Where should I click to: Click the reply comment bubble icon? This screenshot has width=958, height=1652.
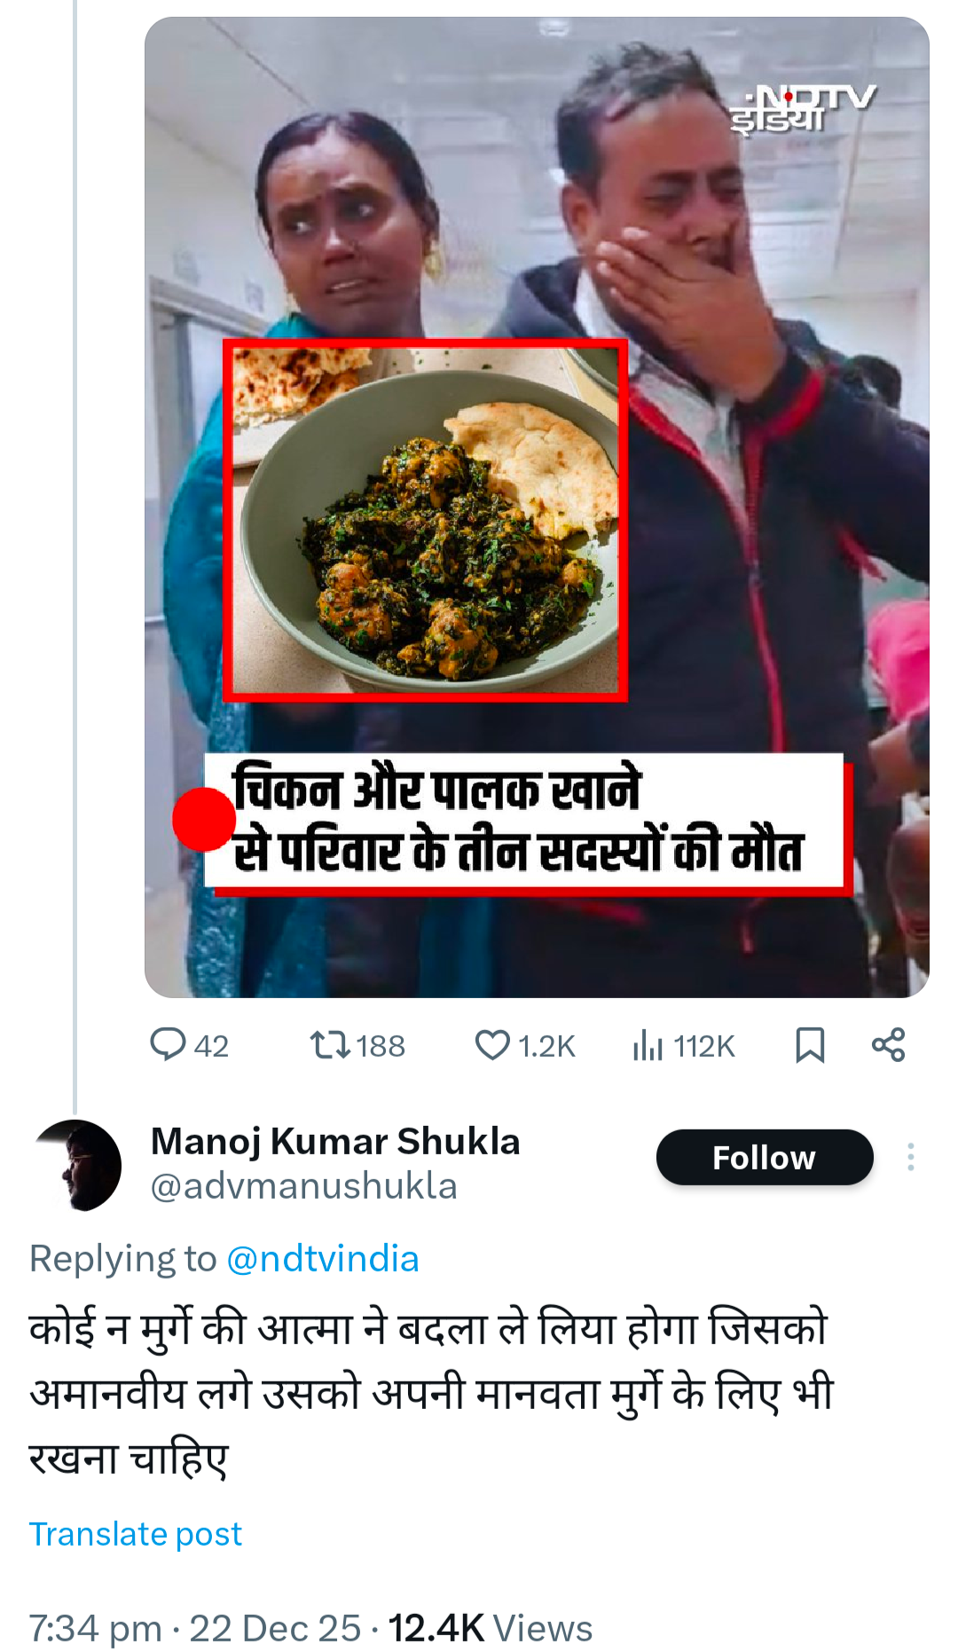click(x=168, y=1044)
